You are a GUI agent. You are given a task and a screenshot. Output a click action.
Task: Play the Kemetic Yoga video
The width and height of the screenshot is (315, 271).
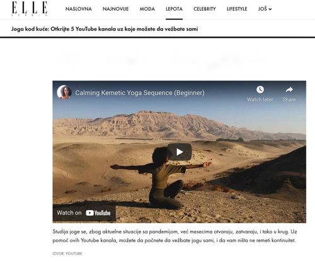(180, 152)
